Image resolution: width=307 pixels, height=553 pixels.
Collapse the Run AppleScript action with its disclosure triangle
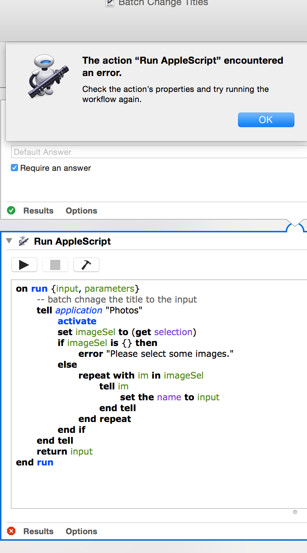pyautogui.click(x=9, y=241)
